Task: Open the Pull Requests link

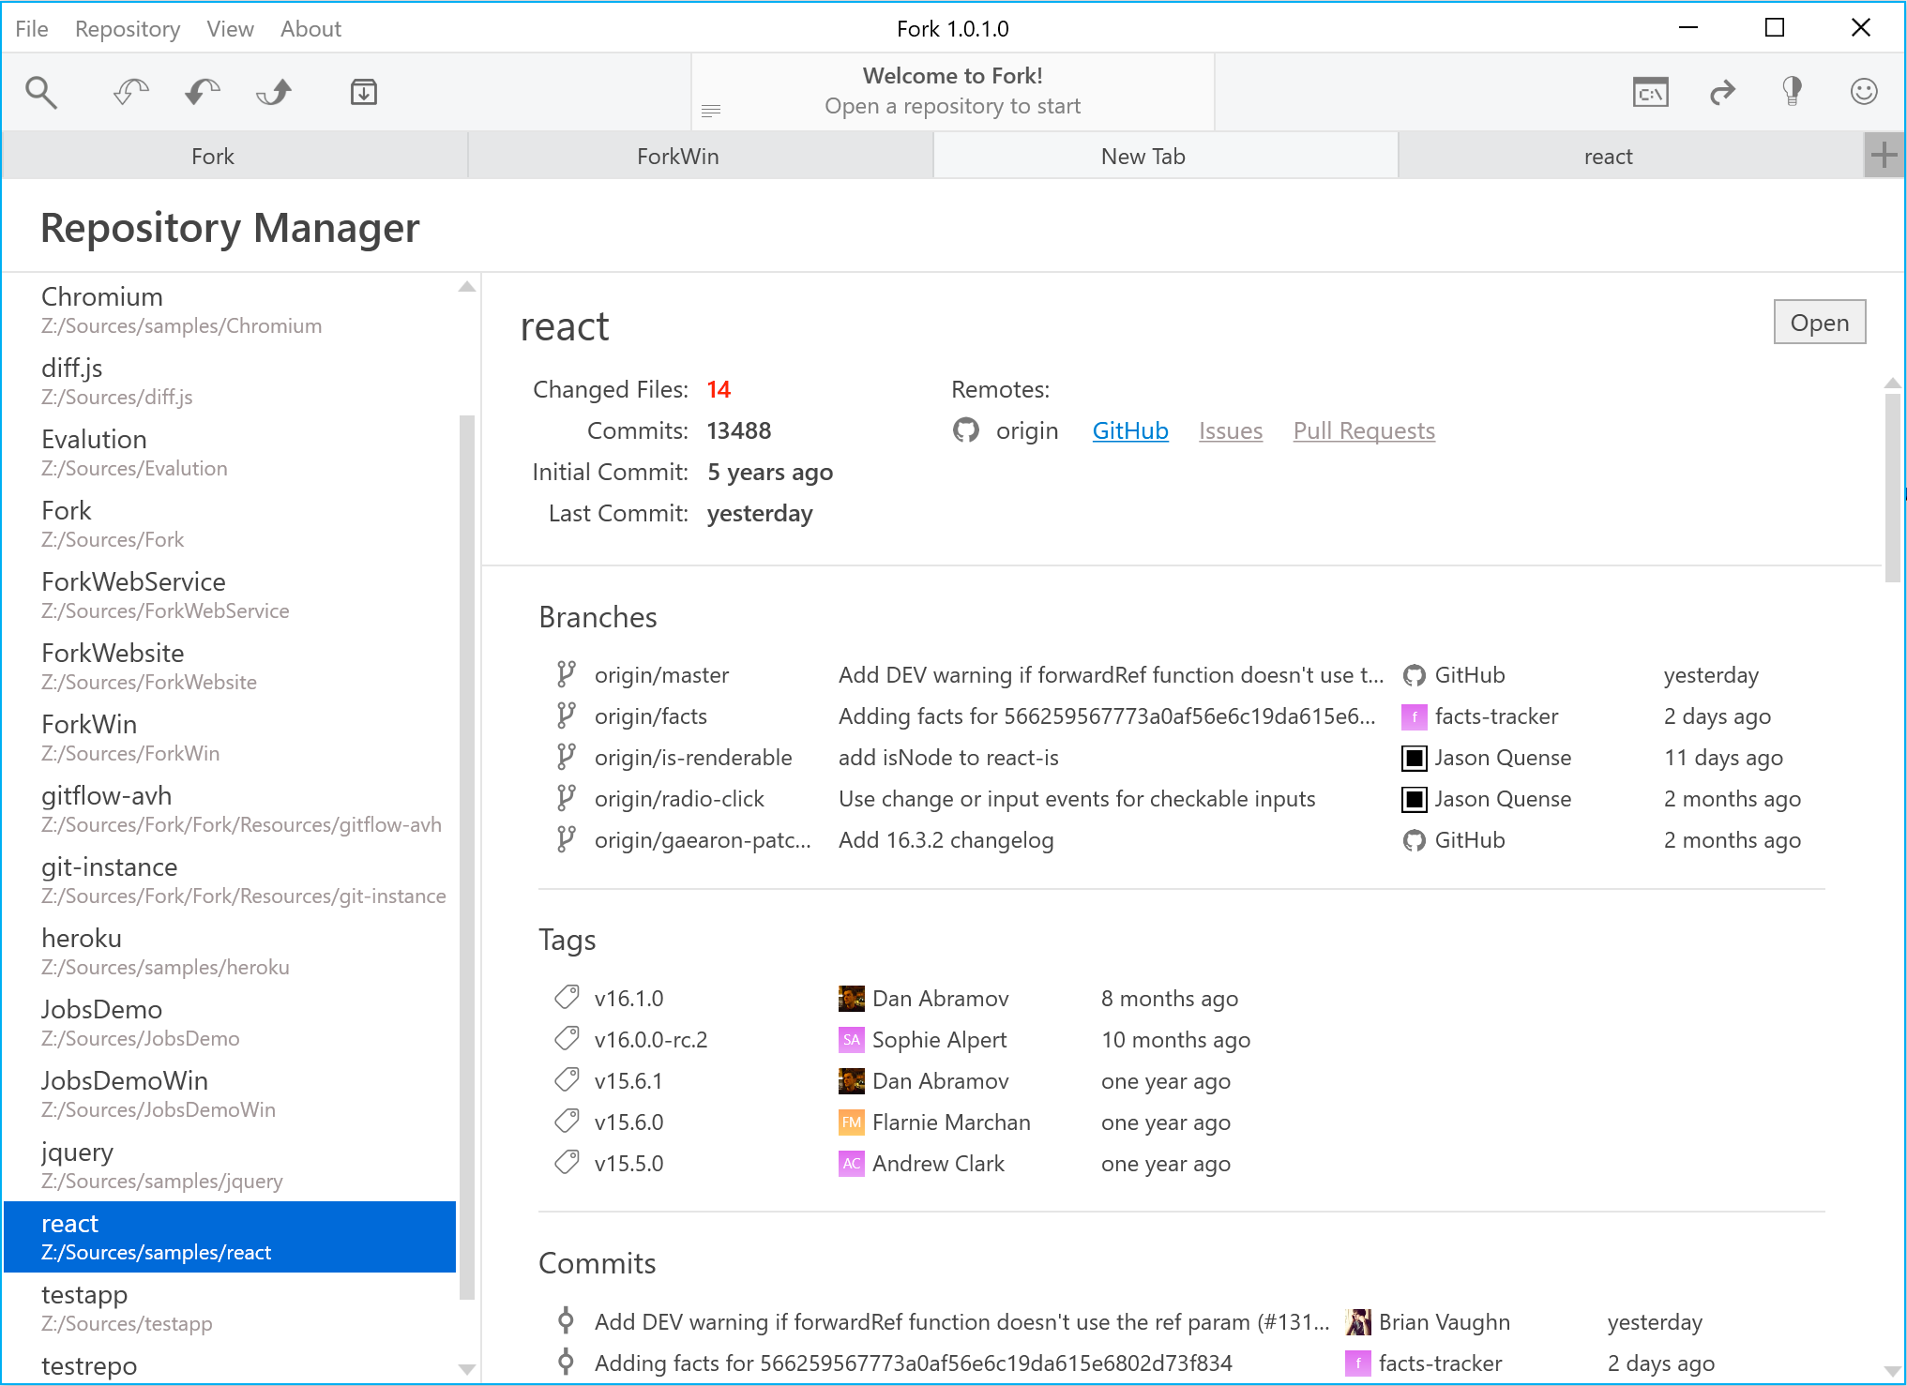Action: [1364, 430]
